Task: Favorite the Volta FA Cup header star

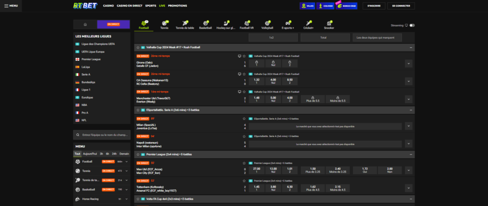Action: click(x=138, y=198)
